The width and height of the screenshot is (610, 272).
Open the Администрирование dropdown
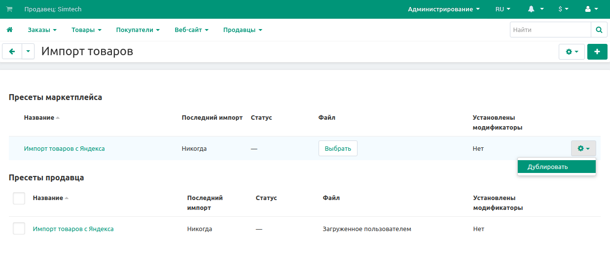tap(444, 9)
